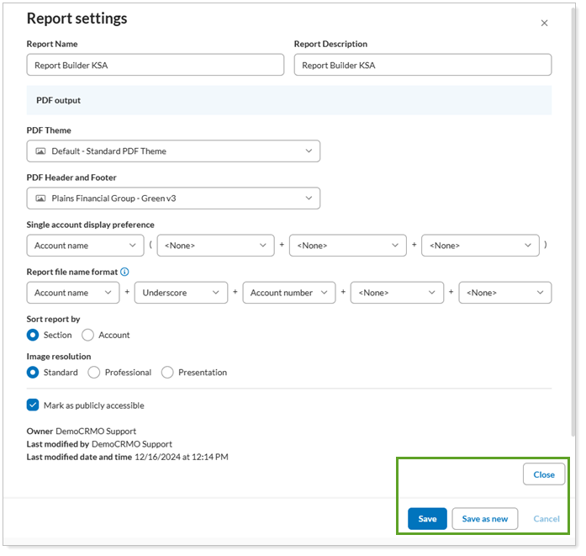The height and width of the screenshot is (556, 586).
Task: Click the image icon in PDF Theme dropdown
Action: click(x=40, y=151)
